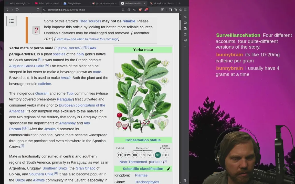Open Brave Talk video camera in sidebar
The width and height of the screenshot is (295, 184).
point(185,23)
